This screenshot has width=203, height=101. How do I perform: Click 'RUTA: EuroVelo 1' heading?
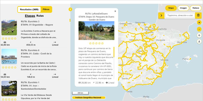pos(30,82)
